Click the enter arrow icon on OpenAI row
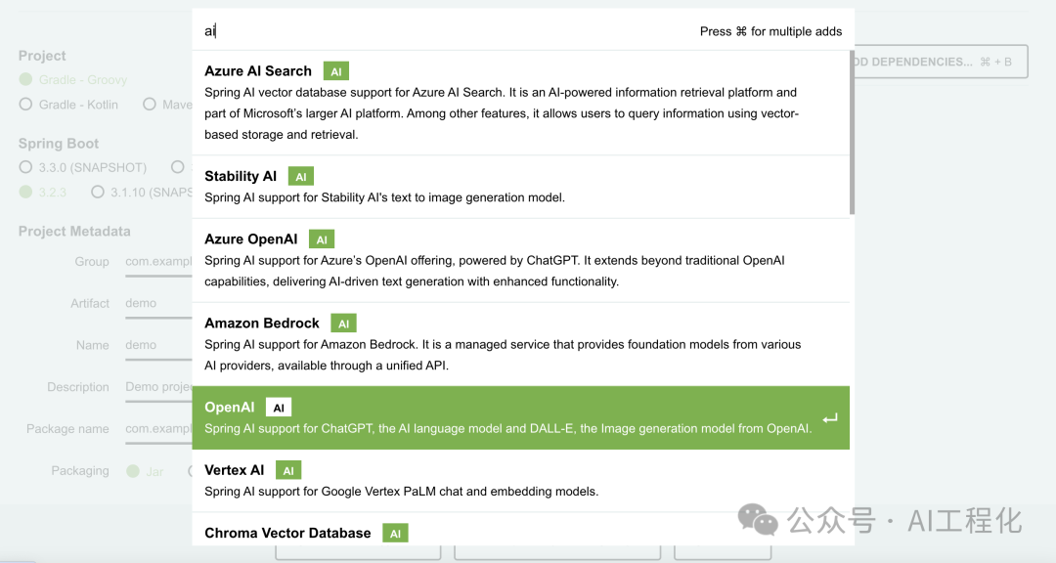The width and height of the screenshot is (1056, 563). coord(830,418)
